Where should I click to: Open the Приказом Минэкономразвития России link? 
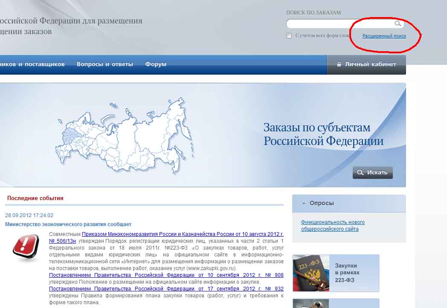183,234
